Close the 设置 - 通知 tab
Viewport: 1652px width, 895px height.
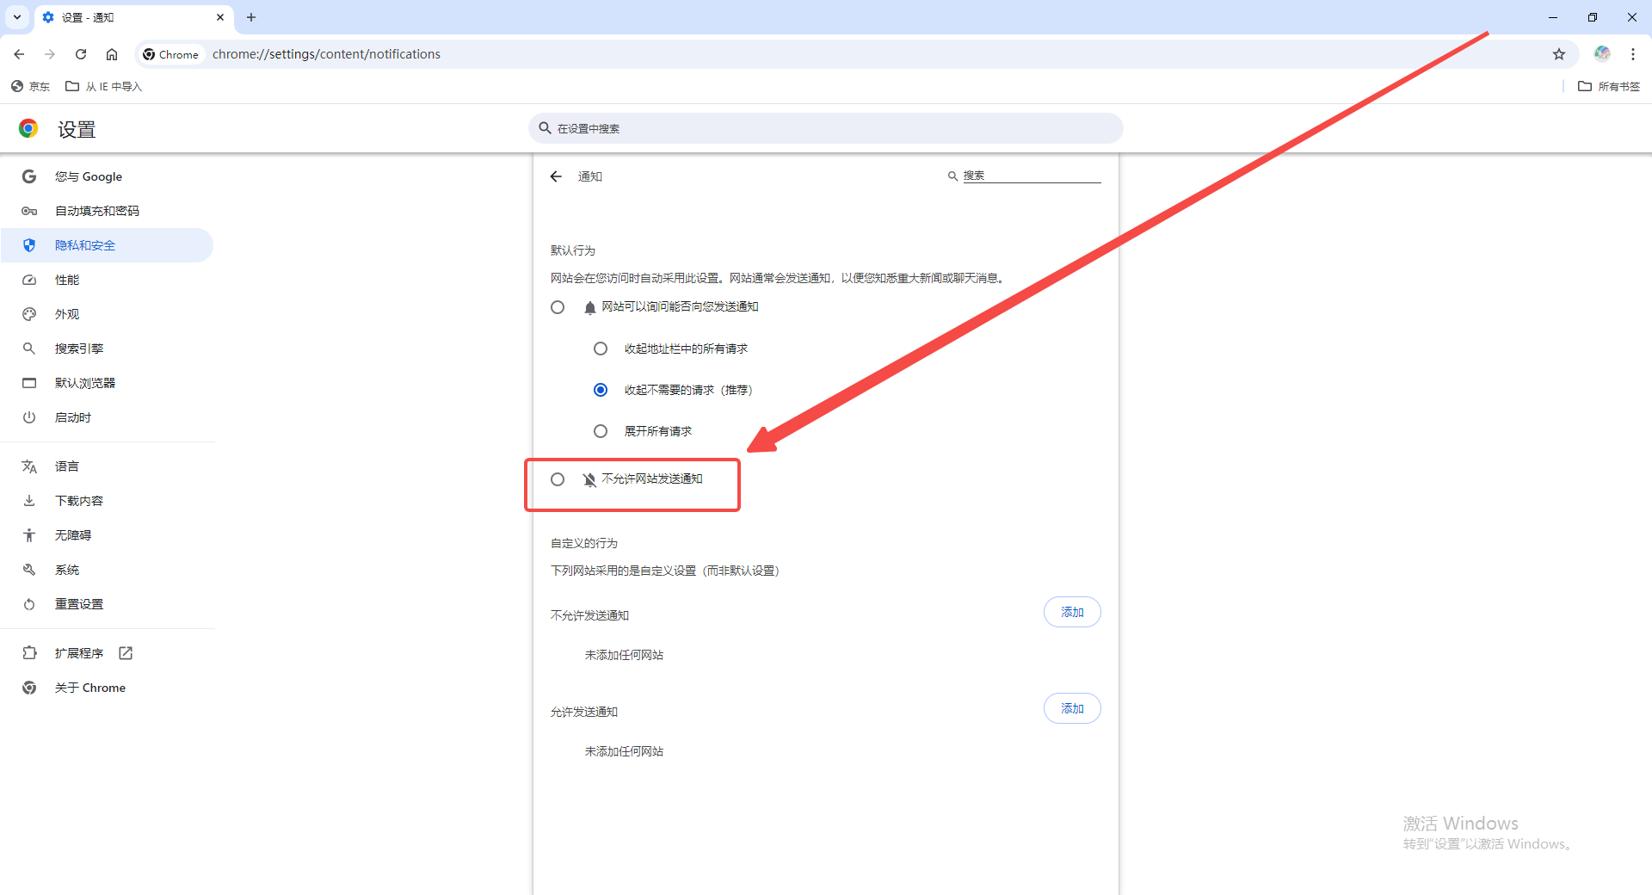click(x=220, y=17)
